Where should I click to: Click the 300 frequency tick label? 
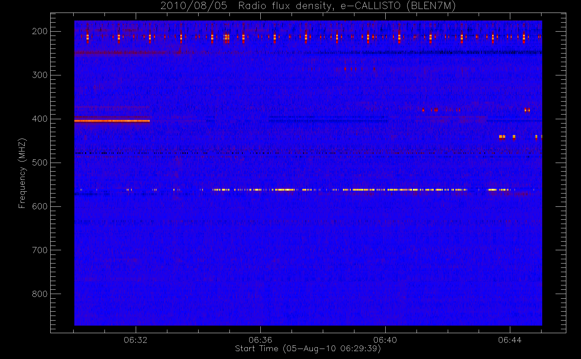click(40, 75)
